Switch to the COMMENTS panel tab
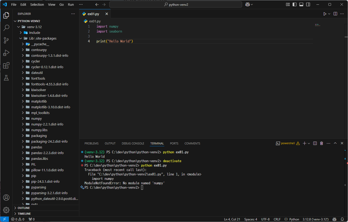This screenshot has width=348, height=222. [x=192, y=143]
